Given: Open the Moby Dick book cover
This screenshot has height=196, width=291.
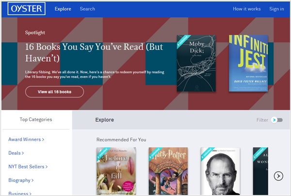Looking at the screenshot, I should coord(196,63).
